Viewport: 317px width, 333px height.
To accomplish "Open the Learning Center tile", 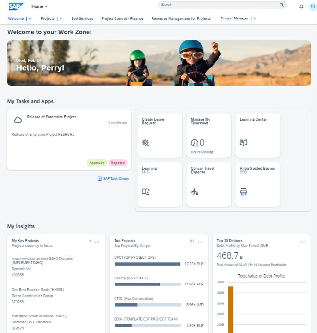I will point(257,135).
